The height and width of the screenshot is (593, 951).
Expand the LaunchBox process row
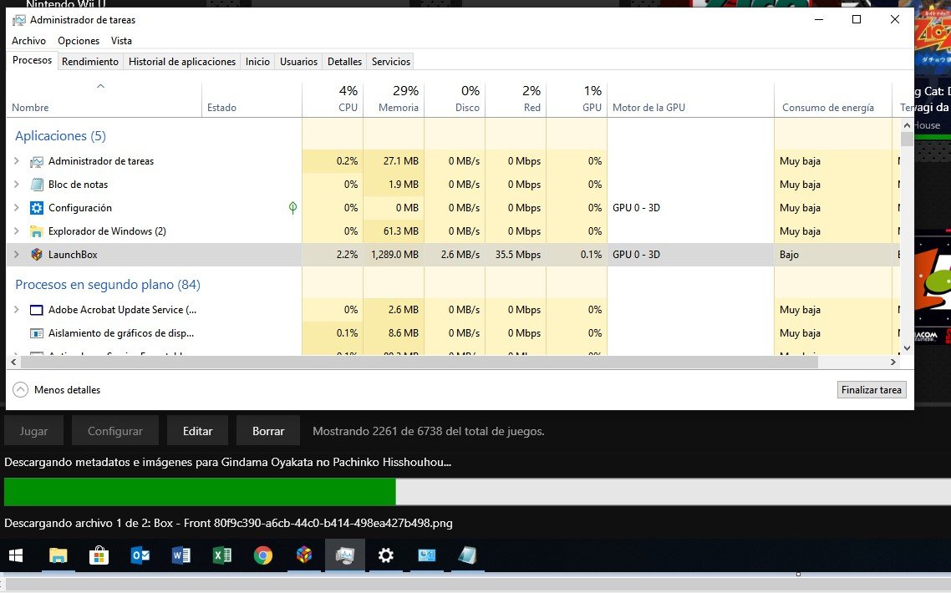pyautogui.click(x=17, y=255)
